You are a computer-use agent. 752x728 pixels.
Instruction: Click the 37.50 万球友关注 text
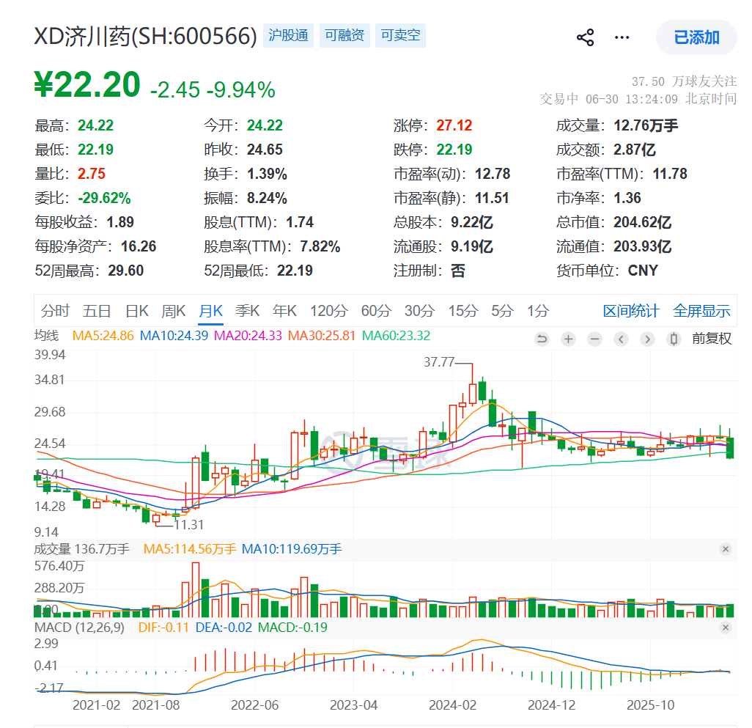click(x=684, y=81)
